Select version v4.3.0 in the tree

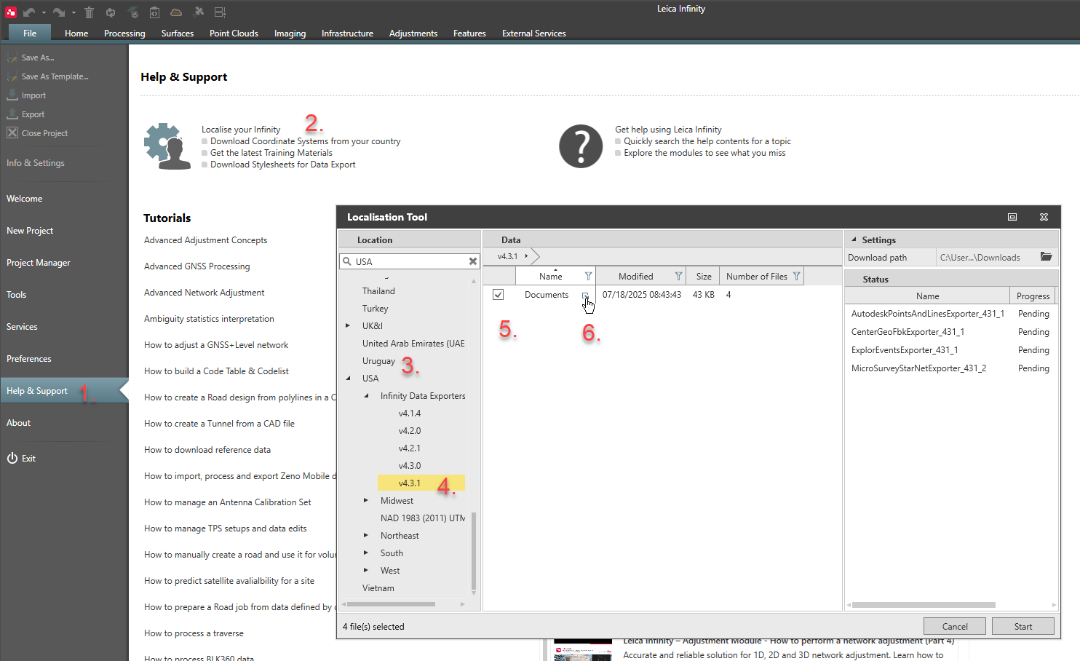tap(409, 466)
